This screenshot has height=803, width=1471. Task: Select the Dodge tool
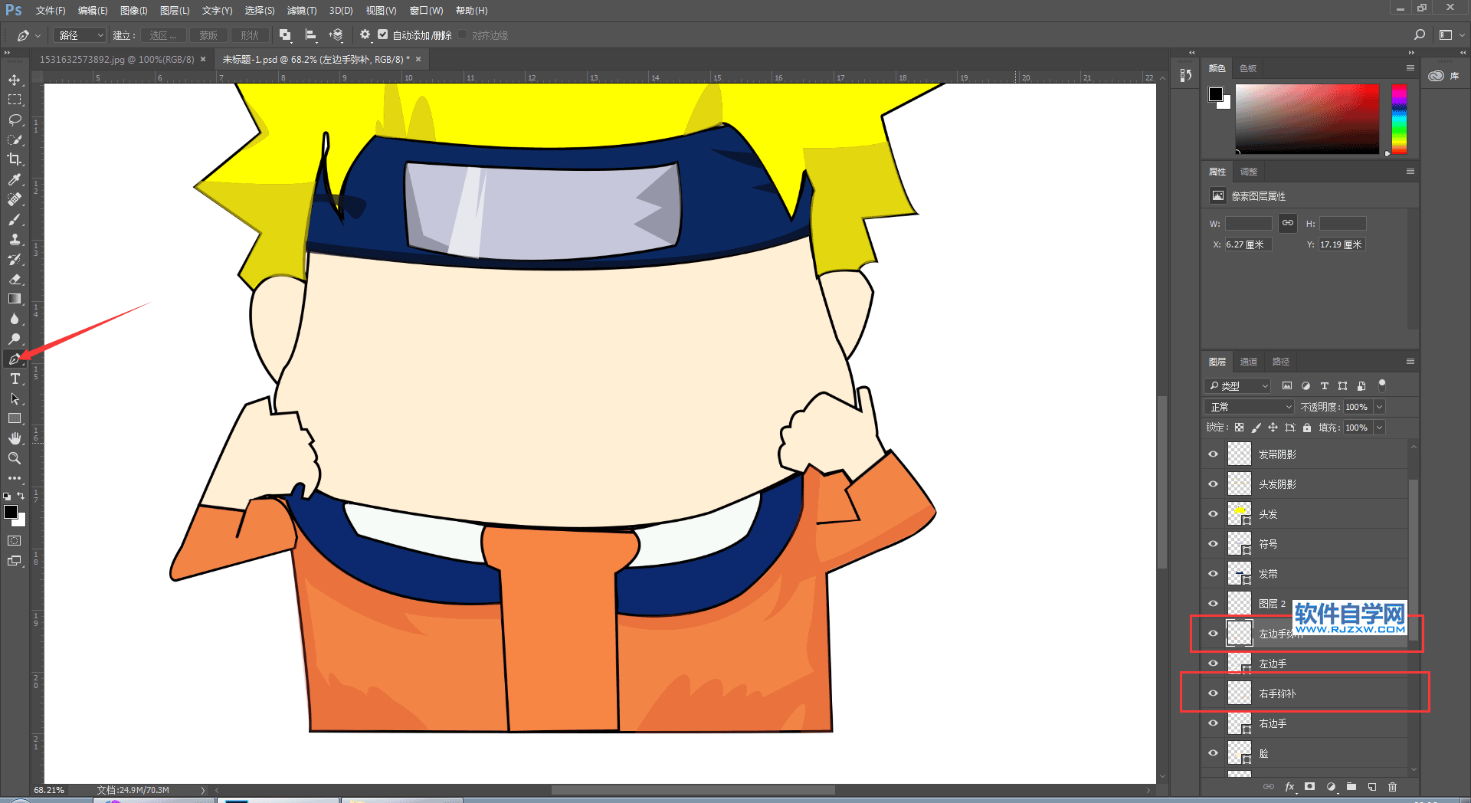coord(15,339)
